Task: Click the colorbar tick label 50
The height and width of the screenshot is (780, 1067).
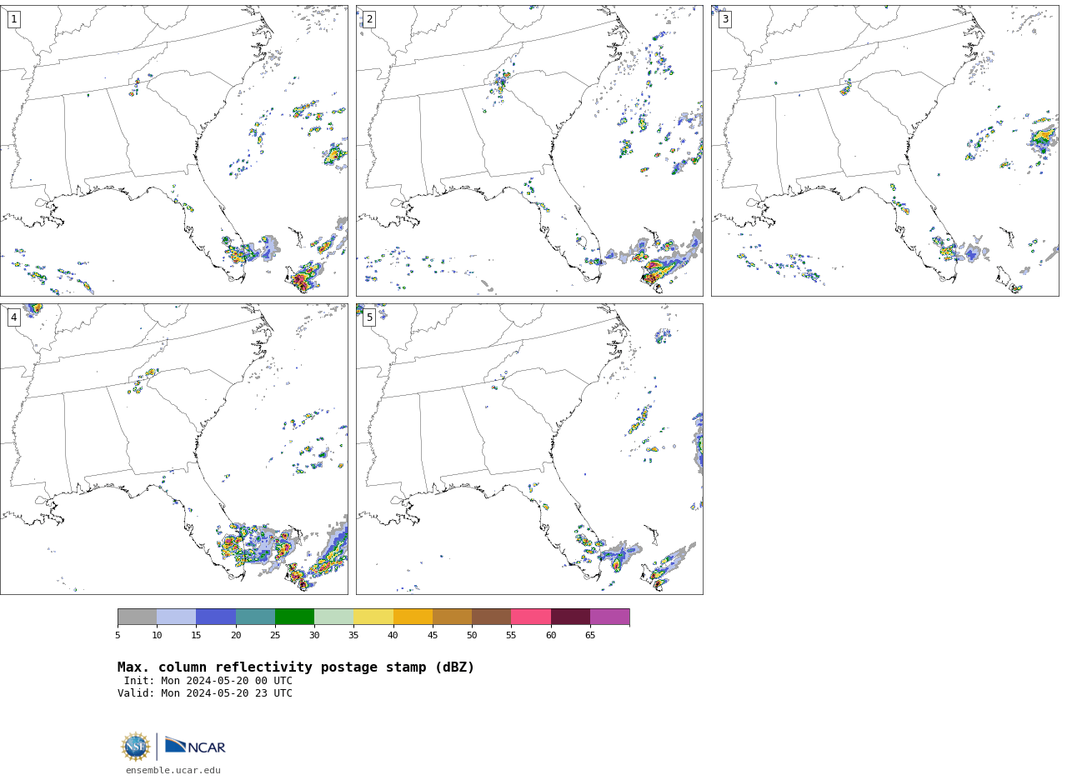Action: 472,636
